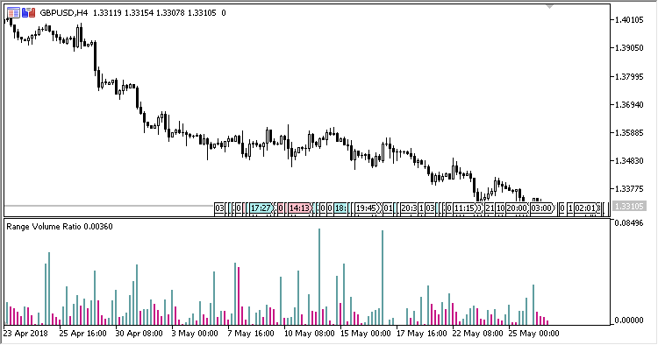Click the 22 May 08:00 time label
The height and width of the screenshot is (345, 658).
477,334
